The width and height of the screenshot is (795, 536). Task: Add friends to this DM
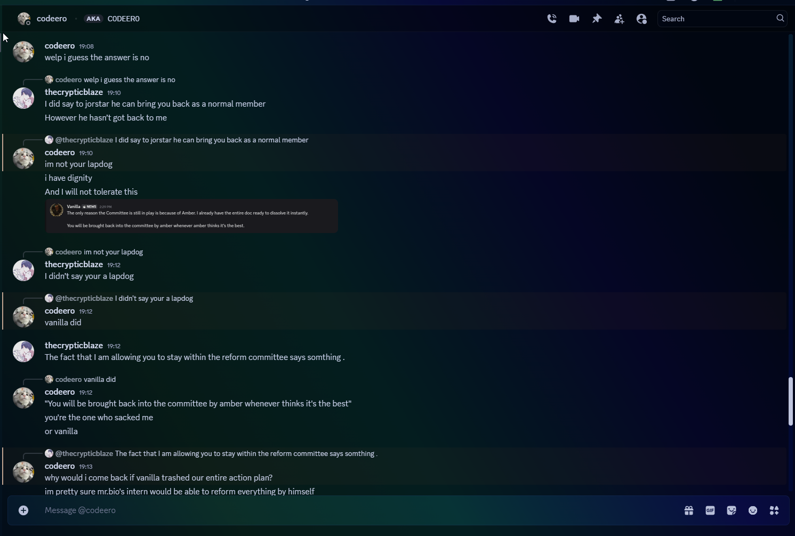pos(619,19)
